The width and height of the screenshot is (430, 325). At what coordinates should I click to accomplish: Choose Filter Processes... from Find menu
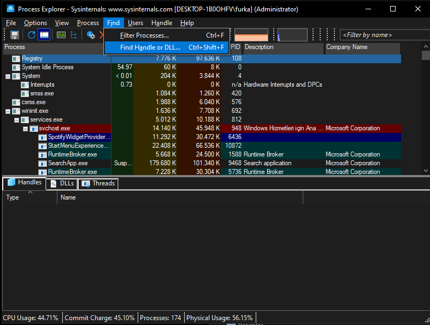tap(167, 35)
